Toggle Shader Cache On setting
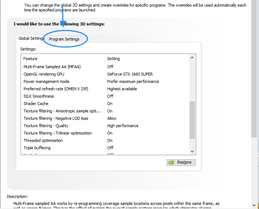Screen dimensions: 259x209 [110, 104]
